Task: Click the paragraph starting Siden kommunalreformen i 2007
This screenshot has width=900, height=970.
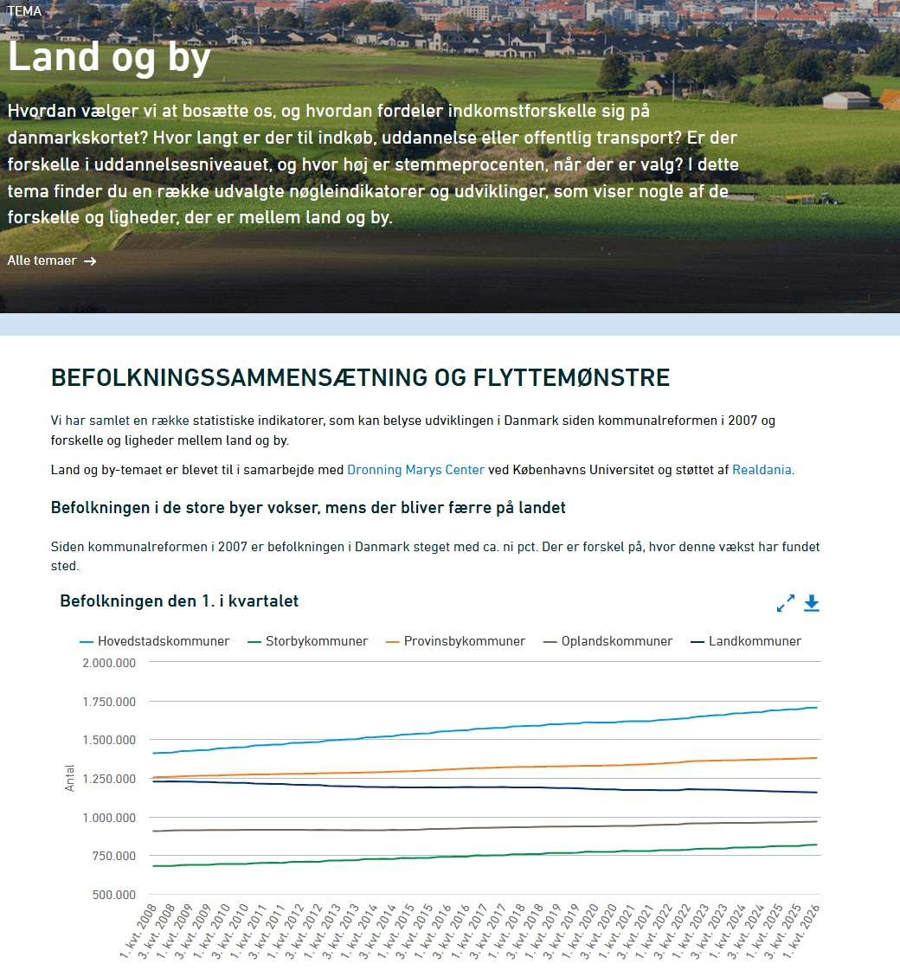Action: (x=434, y=556)
